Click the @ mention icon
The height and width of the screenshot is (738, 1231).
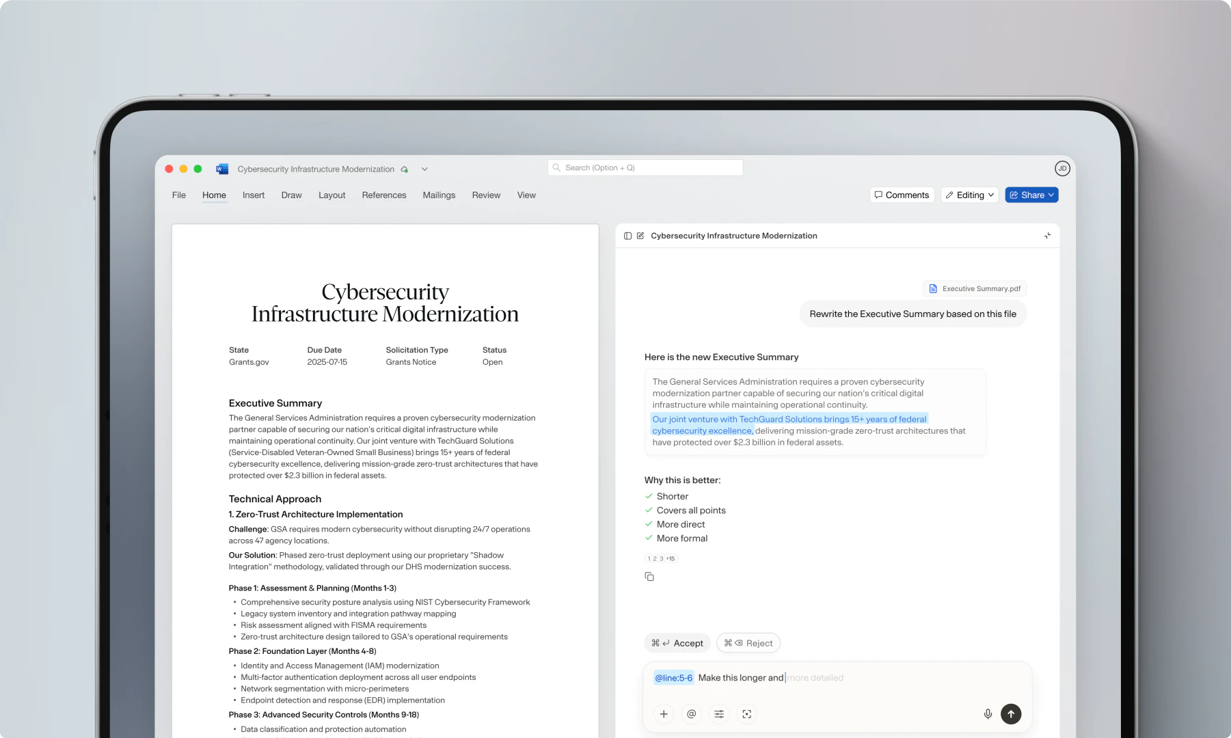(x=691, y=714)
